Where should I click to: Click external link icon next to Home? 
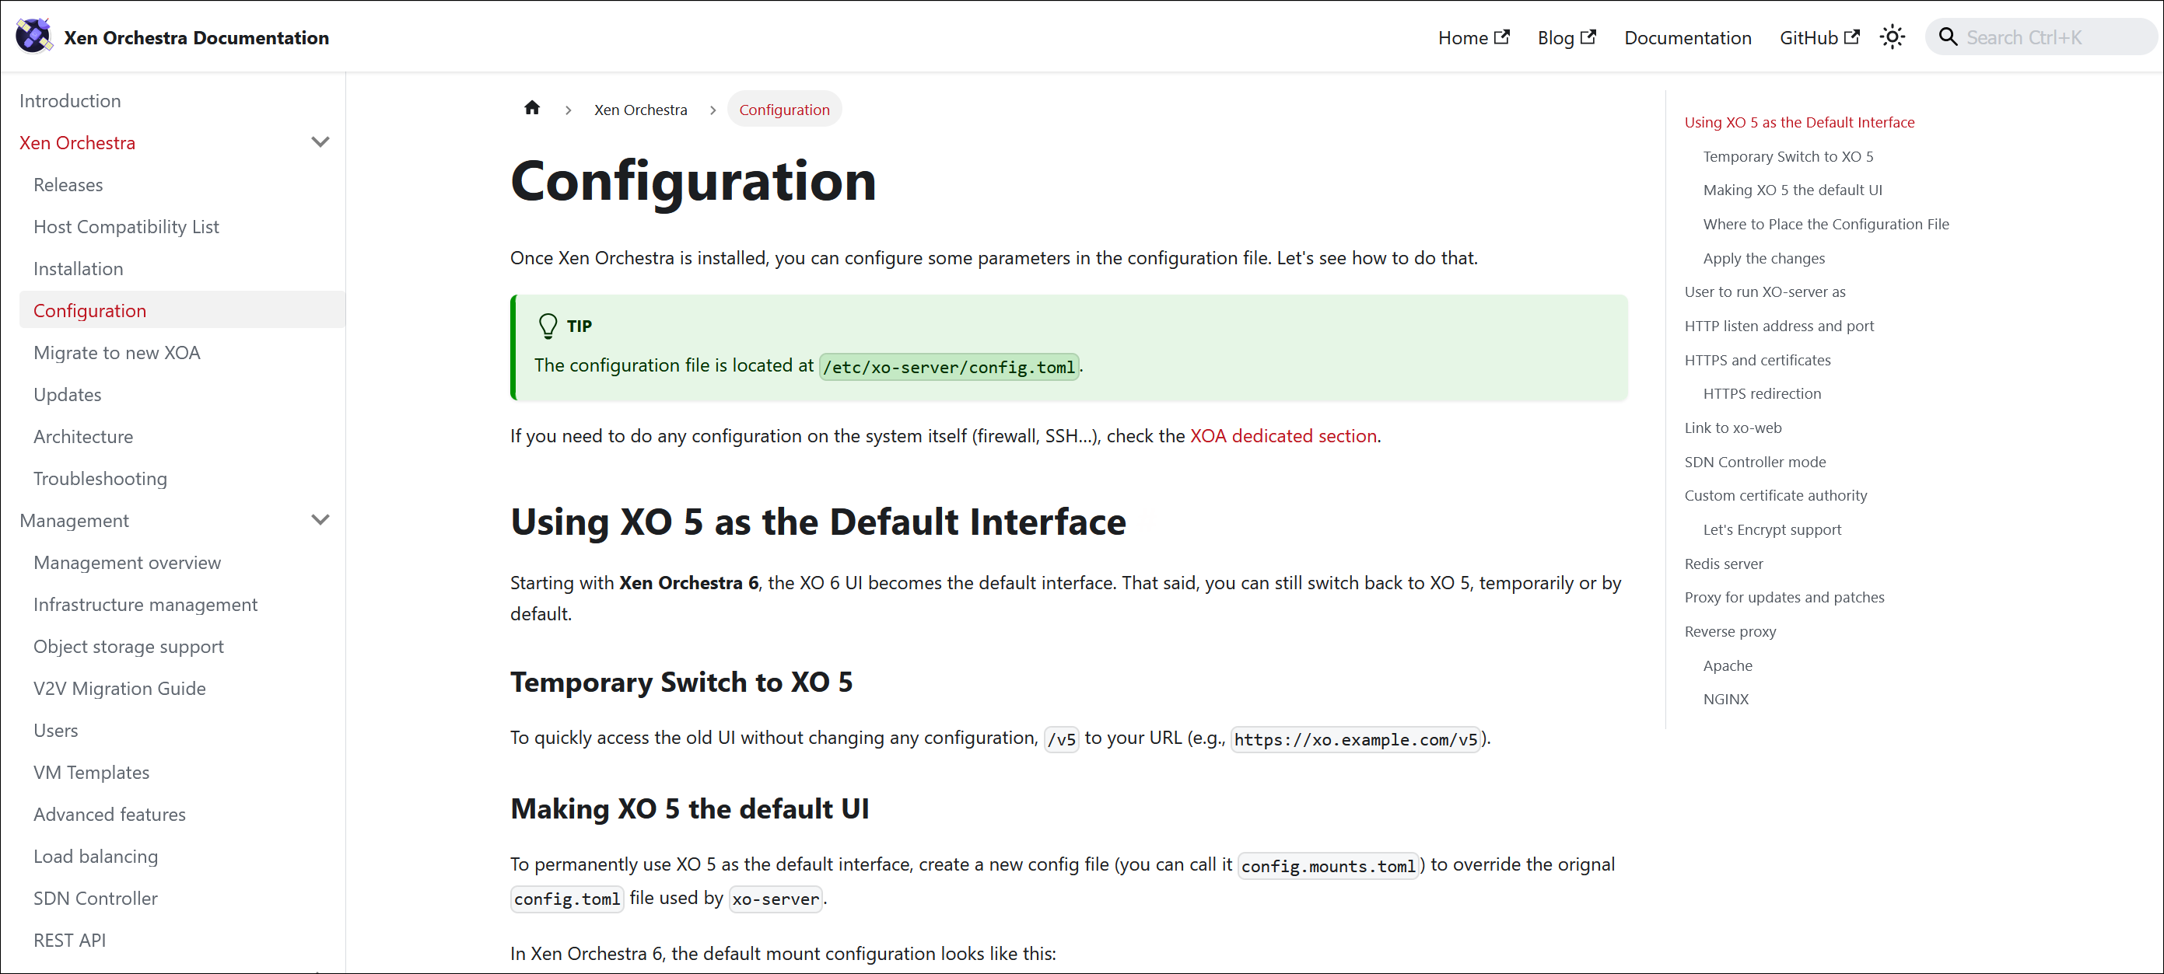click(x=1502, y=37)
